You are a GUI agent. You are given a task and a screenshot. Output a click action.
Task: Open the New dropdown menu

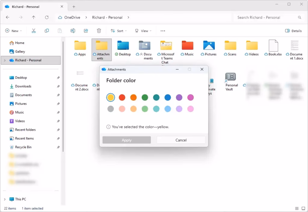pyautogui.click(x=14, y=31)
